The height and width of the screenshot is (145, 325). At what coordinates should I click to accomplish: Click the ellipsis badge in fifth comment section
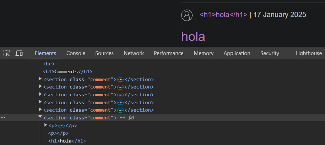[x=120, y=110]
